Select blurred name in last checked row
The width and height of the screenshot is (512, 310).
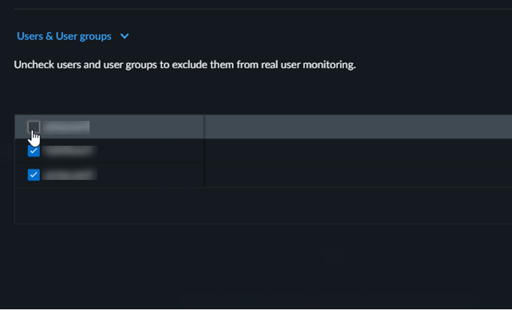point(69,175)
